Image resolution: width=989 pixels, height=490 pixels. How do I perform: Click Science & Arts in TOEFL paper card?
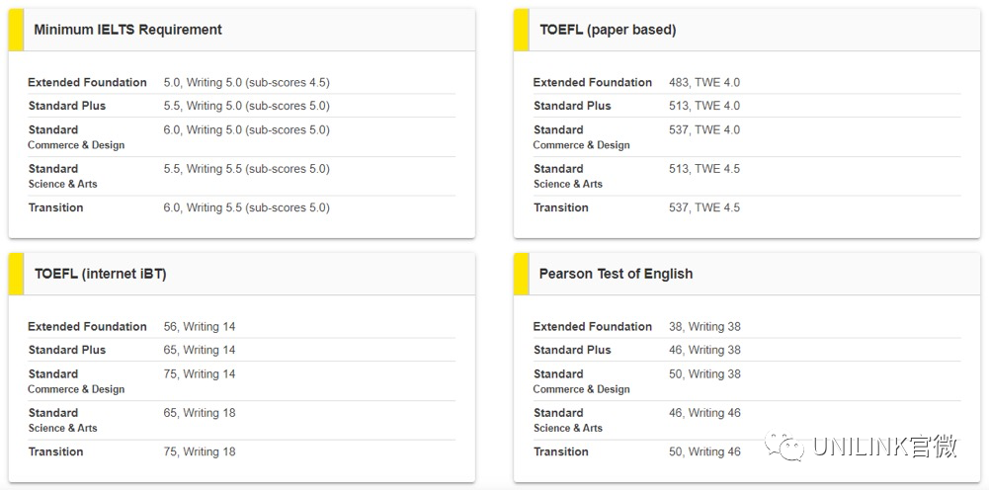(568, 184)
